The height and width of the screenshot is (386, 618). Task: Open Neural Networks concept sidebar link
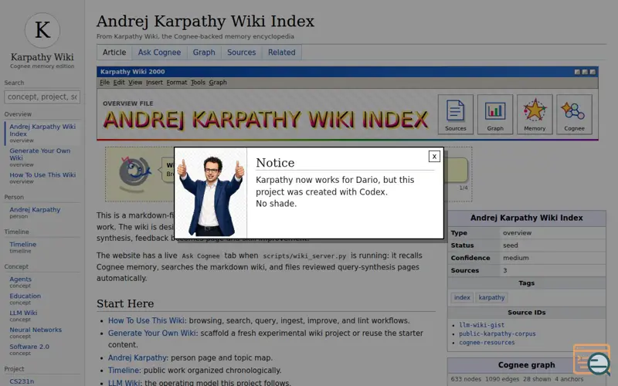tap(36, 330)
